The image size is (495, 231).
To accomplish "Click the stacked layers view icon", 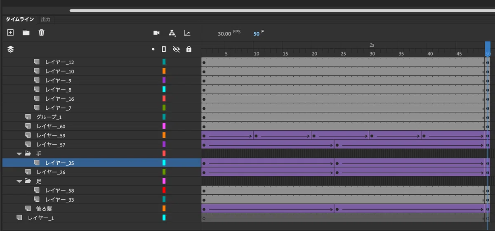I will (11, 49).
